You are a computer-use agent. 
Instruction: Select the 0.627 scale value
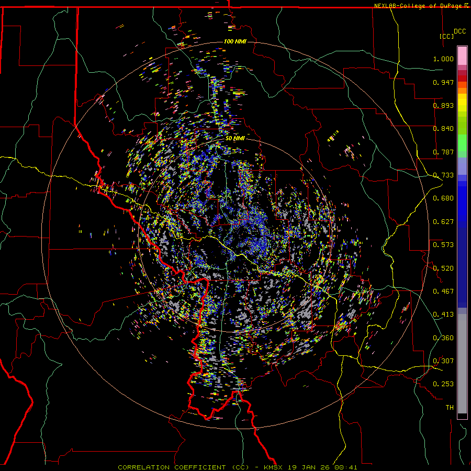(443, 222)
